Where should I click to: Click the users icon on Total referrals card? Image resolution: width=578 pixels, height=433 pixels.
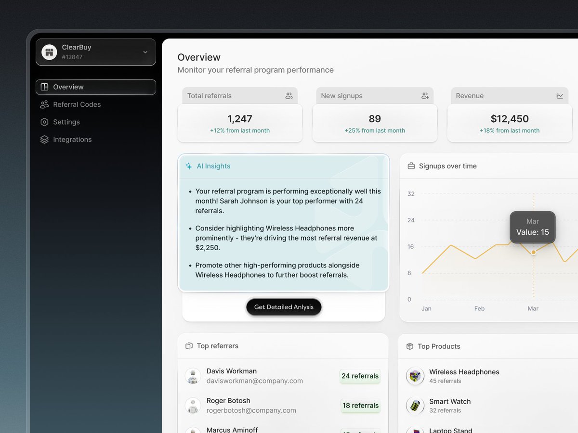point(289,96)
